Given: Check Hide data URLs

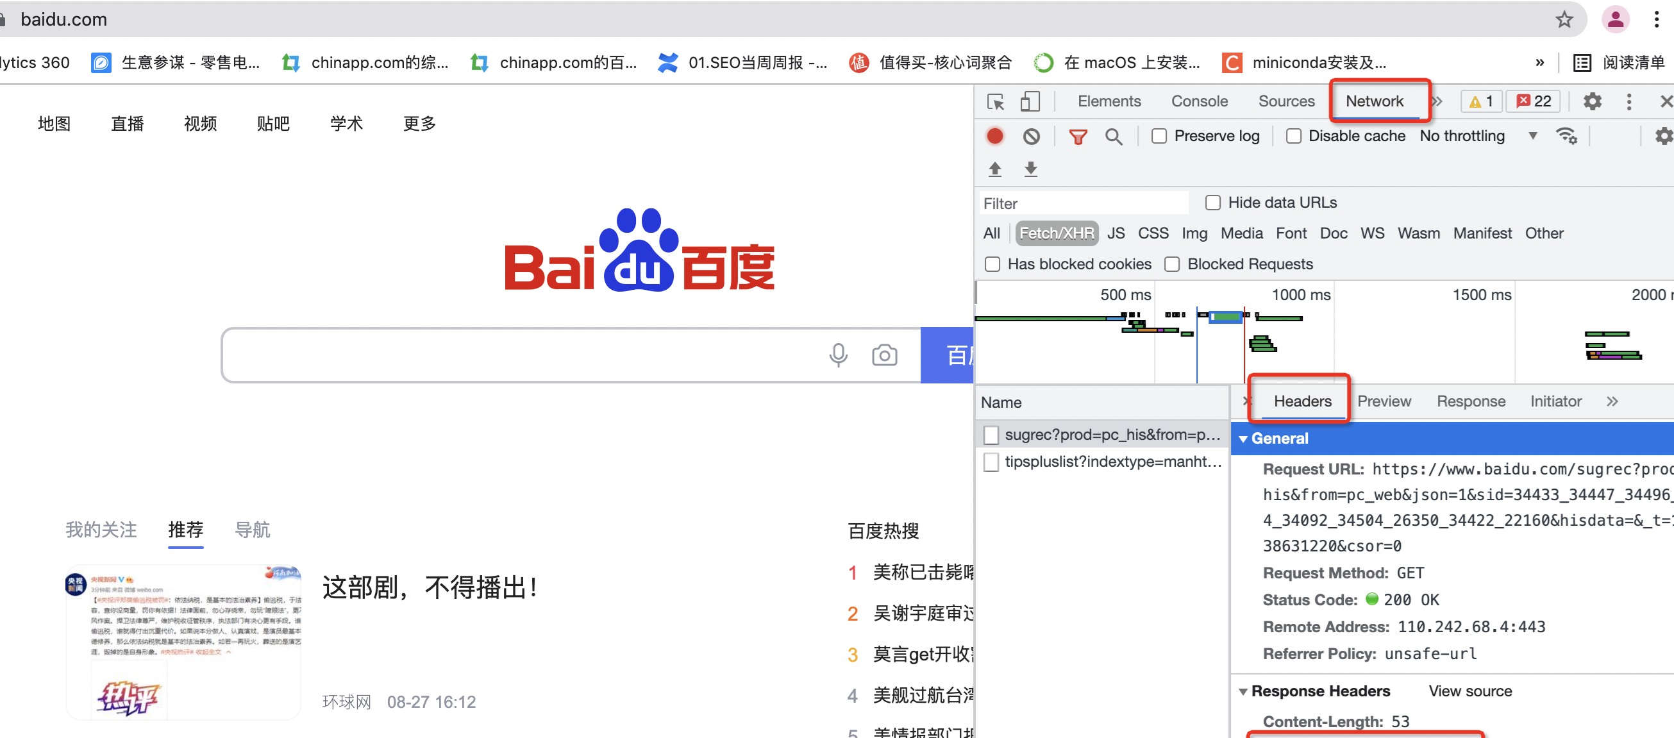Looking at the screenshot, I should pyautogui.click(x=1212, y=203).
